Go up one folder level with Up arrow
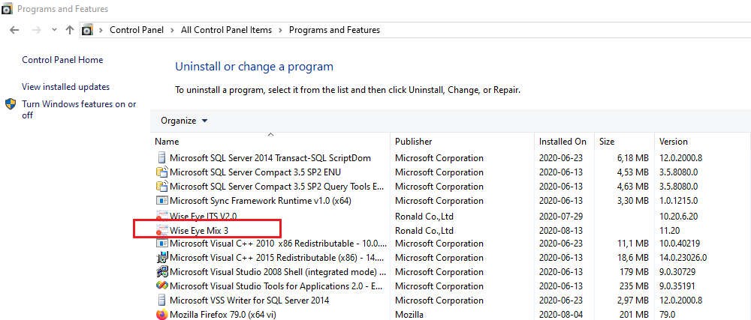 click(70, 30)
